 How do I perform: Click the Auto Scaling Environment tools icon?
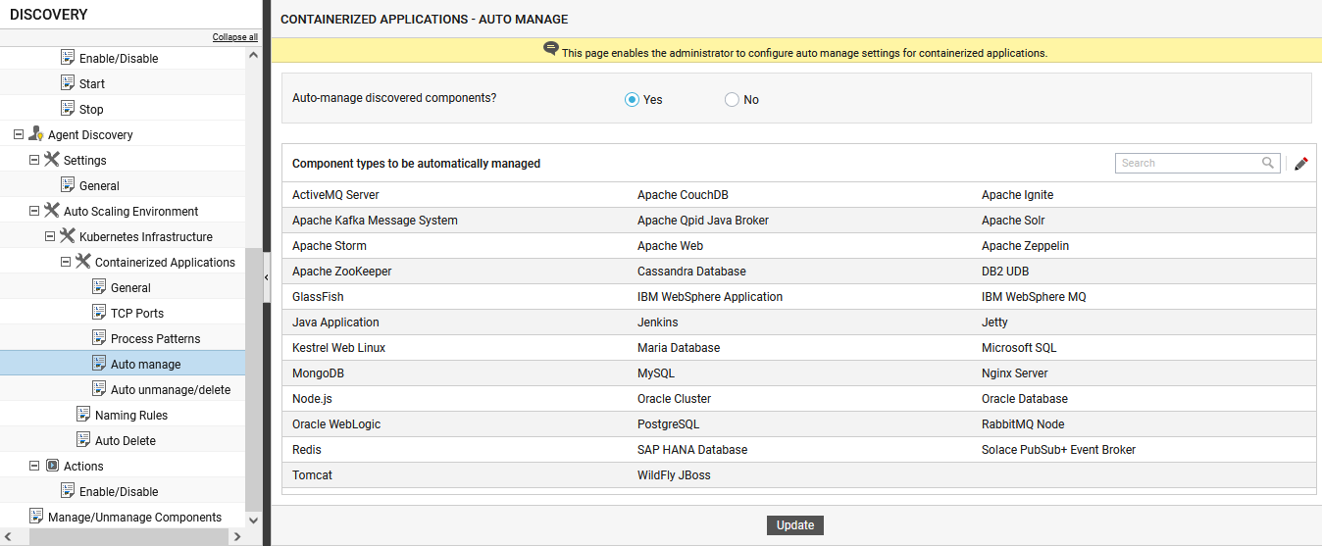click(x=52, y=211)
